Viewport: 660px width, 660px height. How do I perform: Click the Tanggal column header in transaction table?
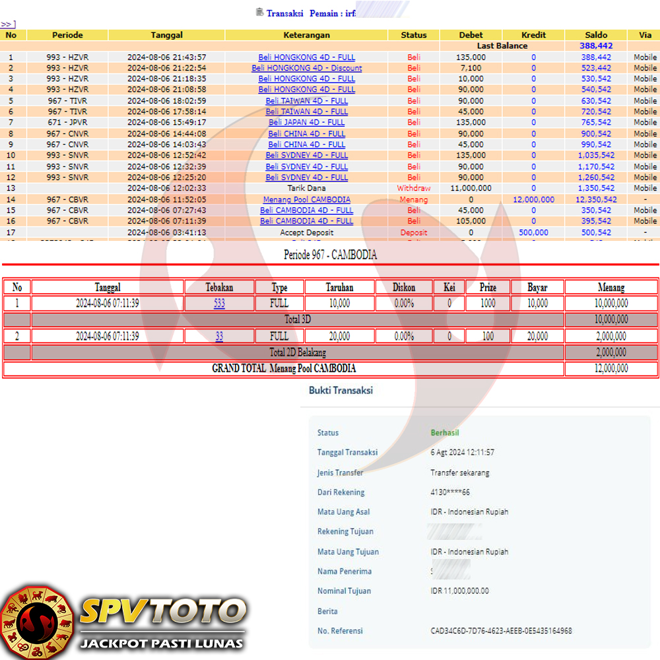[x=166, y=35]
